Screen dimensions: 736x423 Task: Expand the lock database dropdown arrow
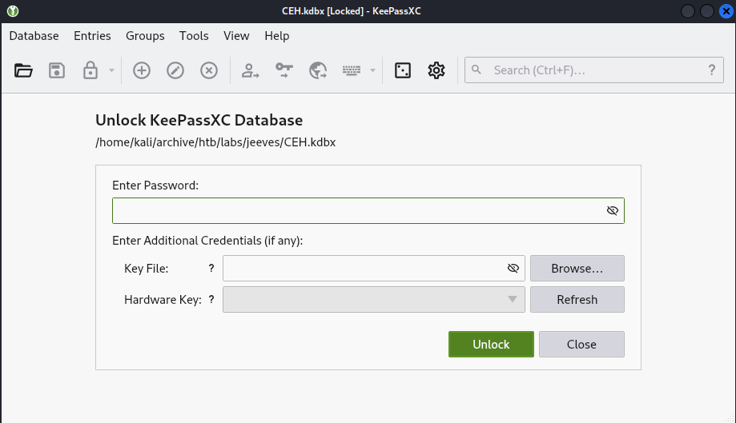coord(111,70)
